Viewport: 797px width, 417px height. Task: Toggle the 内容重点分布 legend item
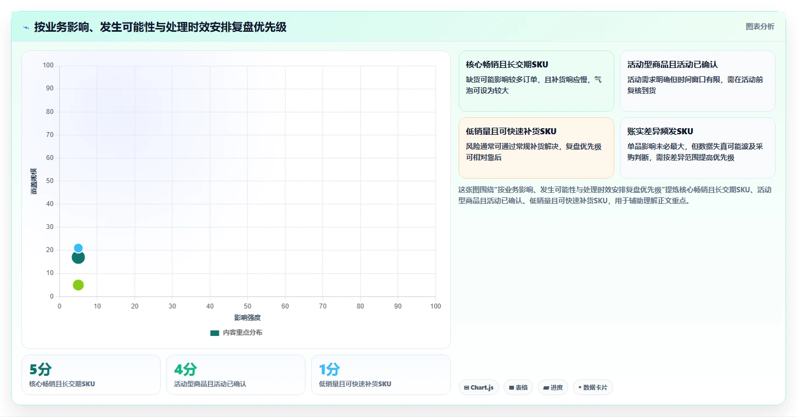tap(236, 333)
